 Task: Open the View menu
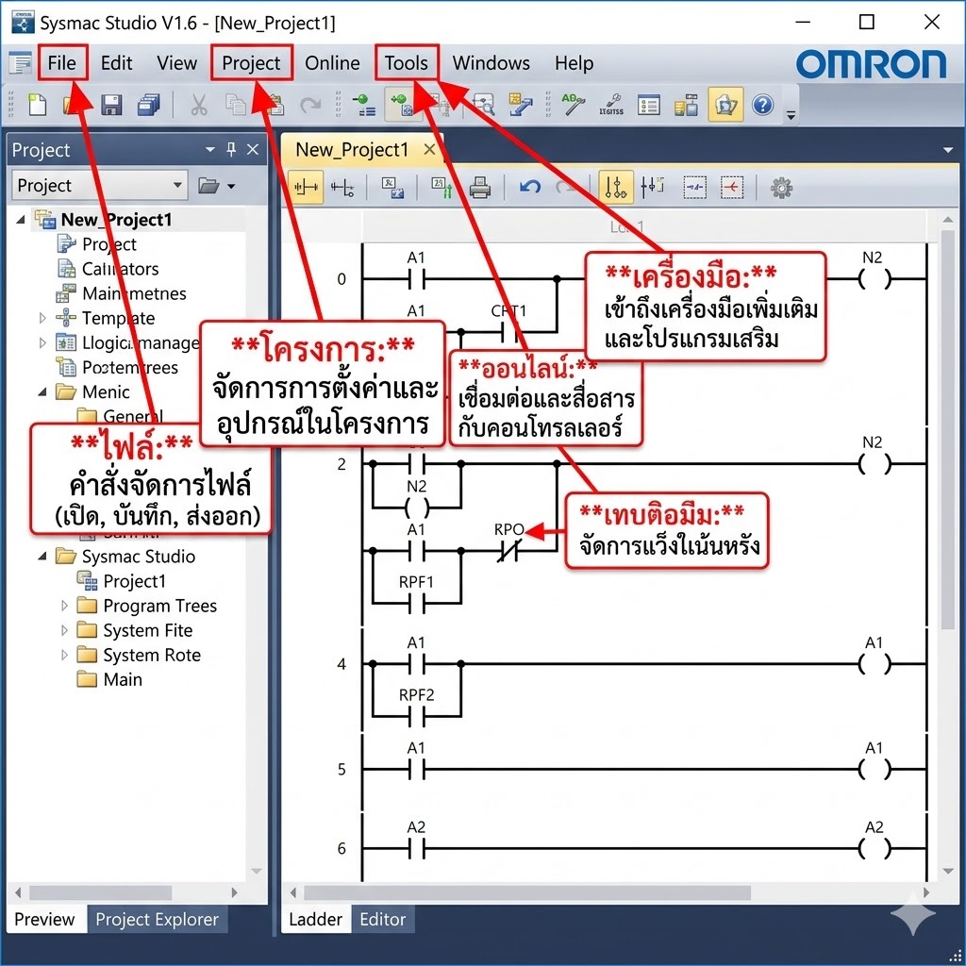click(176, 63)
